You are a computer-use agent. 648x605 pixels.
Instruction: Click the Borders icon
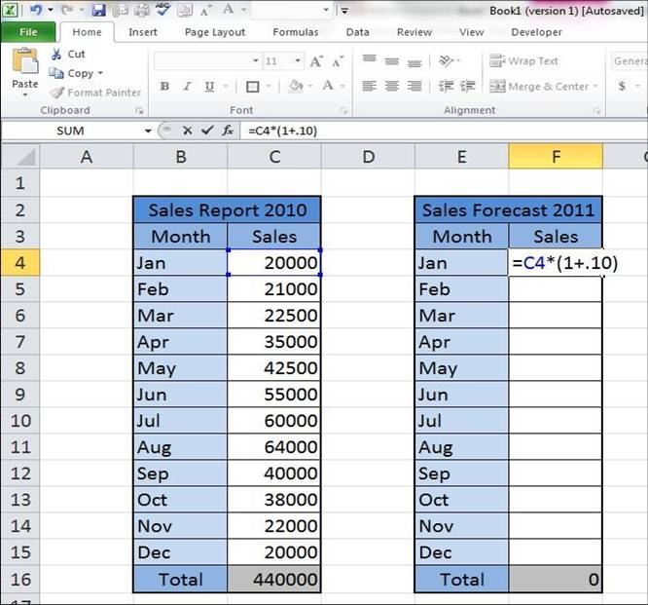[x=253, y=87]
